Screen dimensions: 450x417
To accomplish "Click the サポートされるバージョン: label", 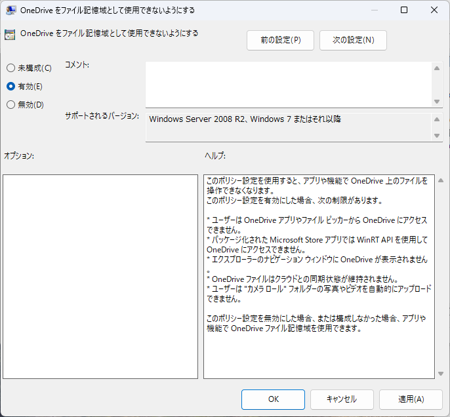I will [x=102, y=116].
